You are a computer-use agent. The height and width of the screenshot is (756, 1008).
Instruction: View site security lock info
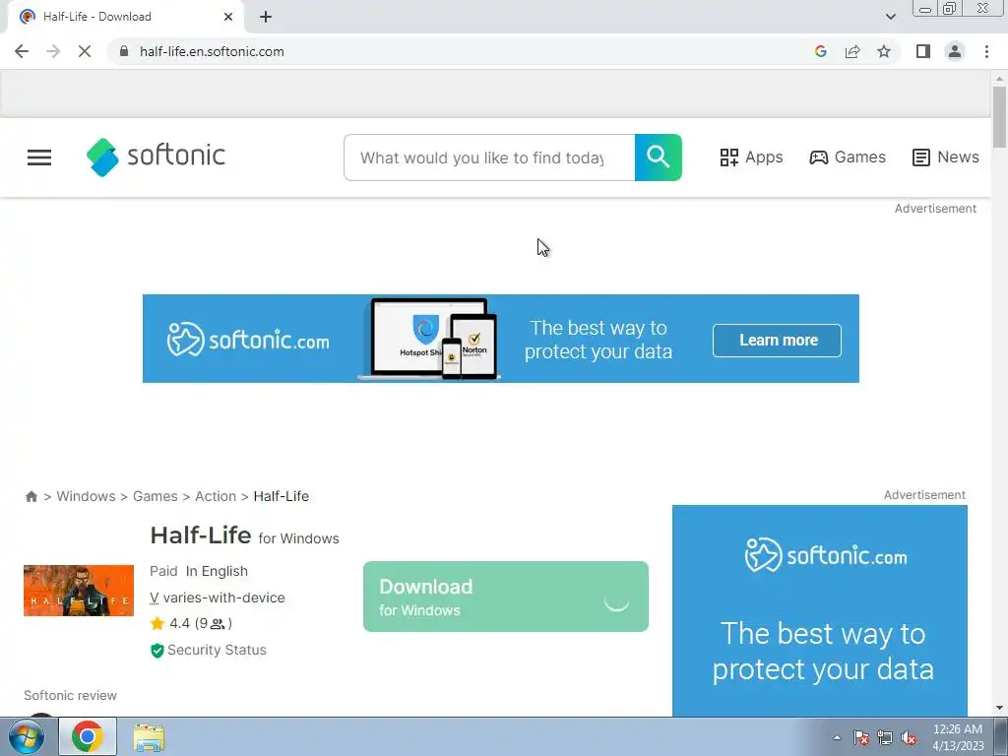click(x=124, y=51)
